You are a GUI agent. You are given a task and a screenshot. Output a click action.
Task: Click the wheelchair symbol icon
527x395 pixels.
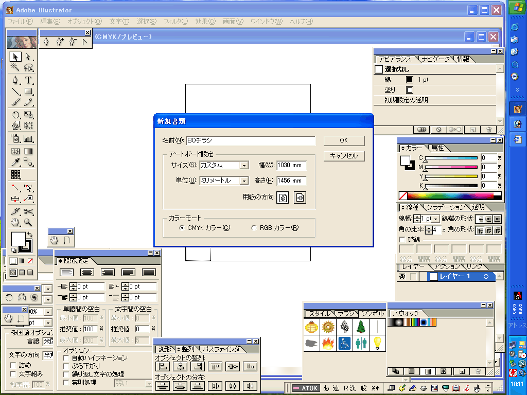[x=344, y=344]
